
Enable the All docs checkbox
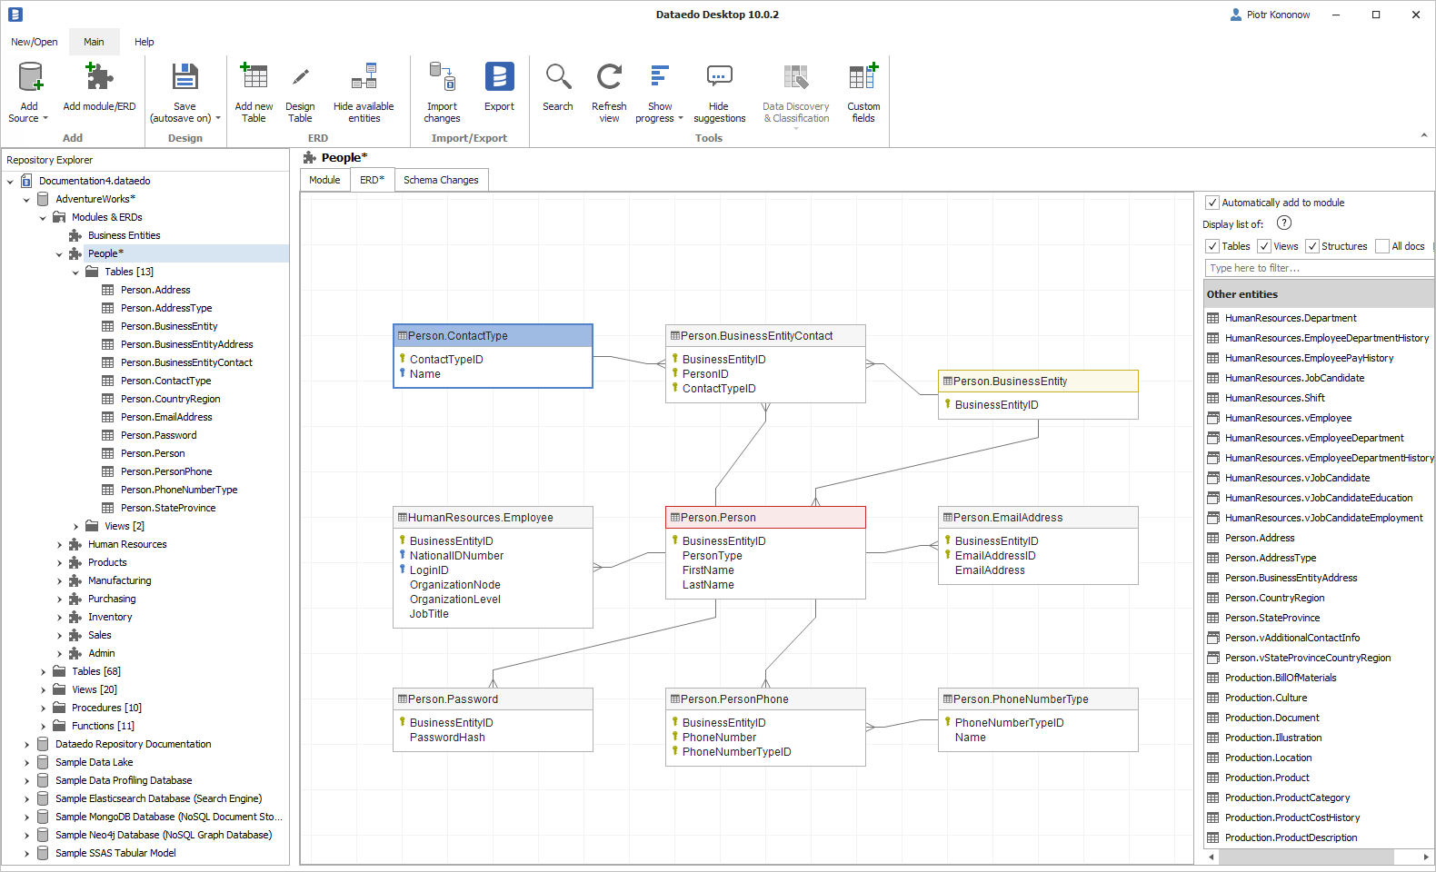pyautogui.click(x=1382, y=246)
